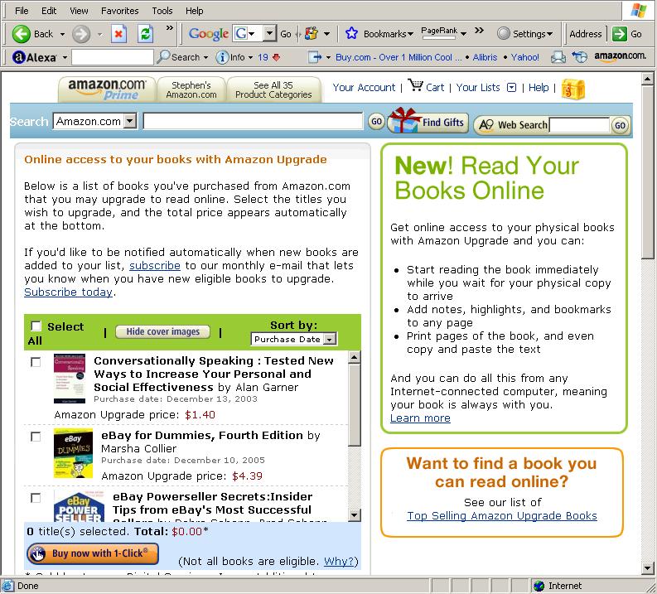Click the Windows flag logo
Viewport: 657px width, 594px height.
point(639,11)
